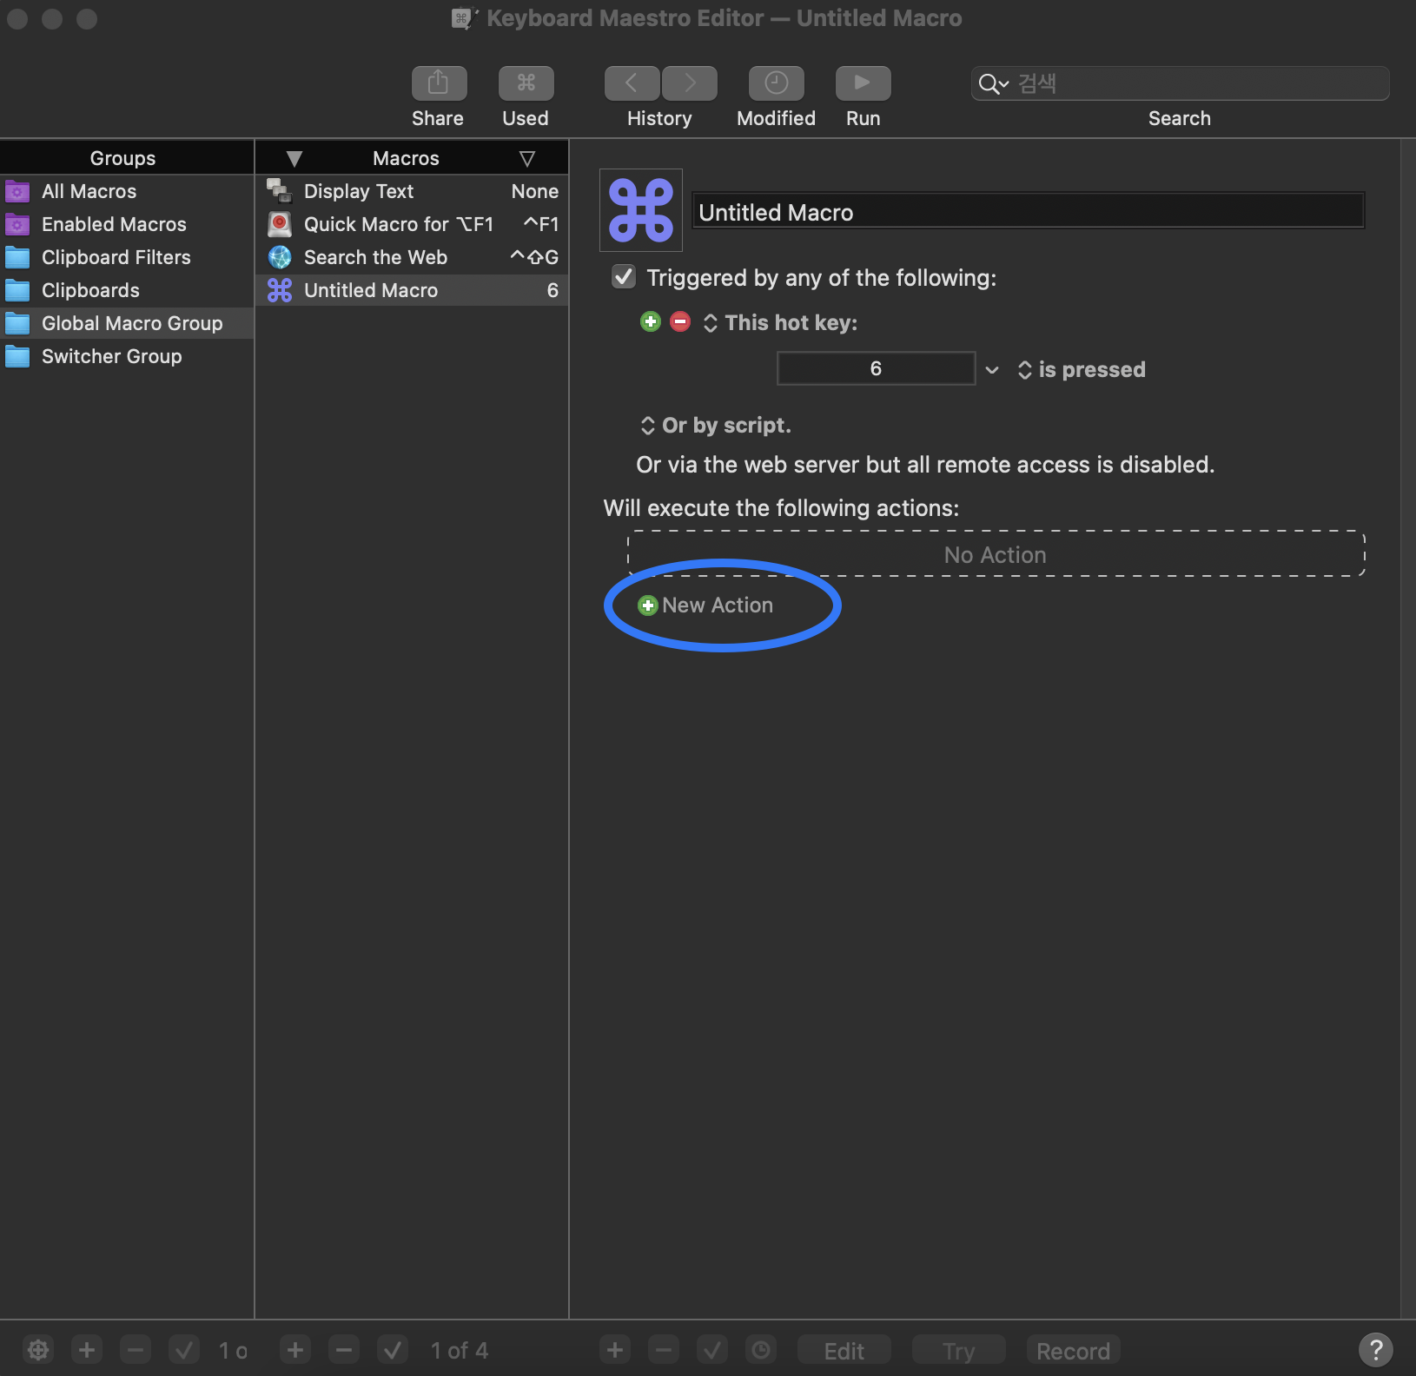The width and height of the screenshot is (1416, 1376).
Task: Toggle the 'Triggered by any of the following' checkbox
Action: 623,277
